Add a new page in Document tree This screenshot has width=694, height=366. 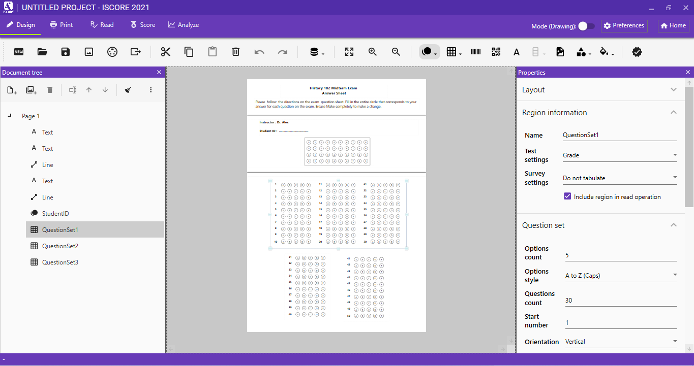coord(12,90)
